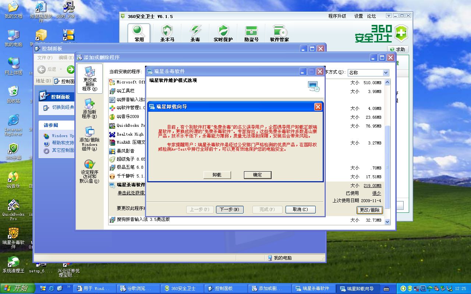Open the 软件管家 tab in 360安全卫士
The height and width of the screenshot is (294, 471).
[279, 33]
